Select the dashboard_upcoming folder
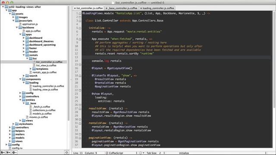276x155 pixels. (x=42, y=45)
